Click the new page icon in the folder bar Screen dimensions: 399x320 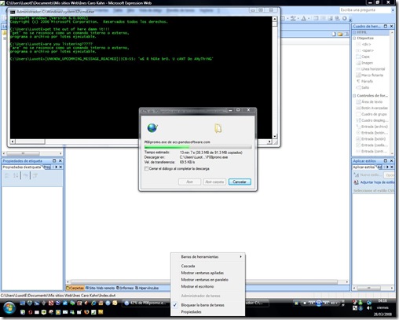click(x=334, y=34)
